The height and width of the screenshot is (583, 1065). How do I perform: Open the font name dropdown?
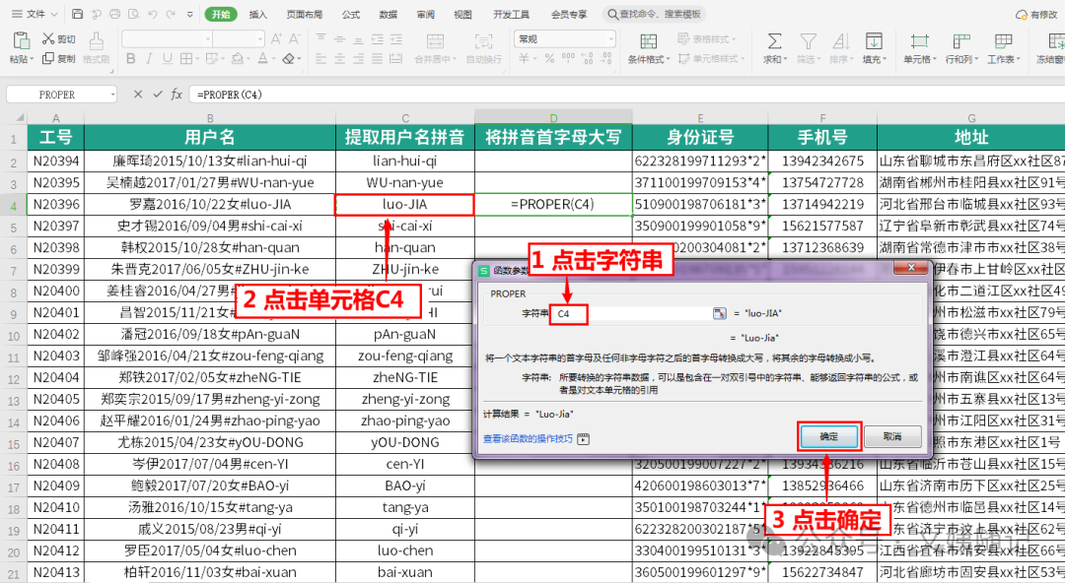point(208,39)
